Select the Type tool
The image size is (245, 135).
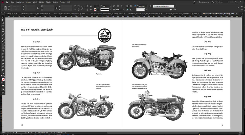point(3,32)
